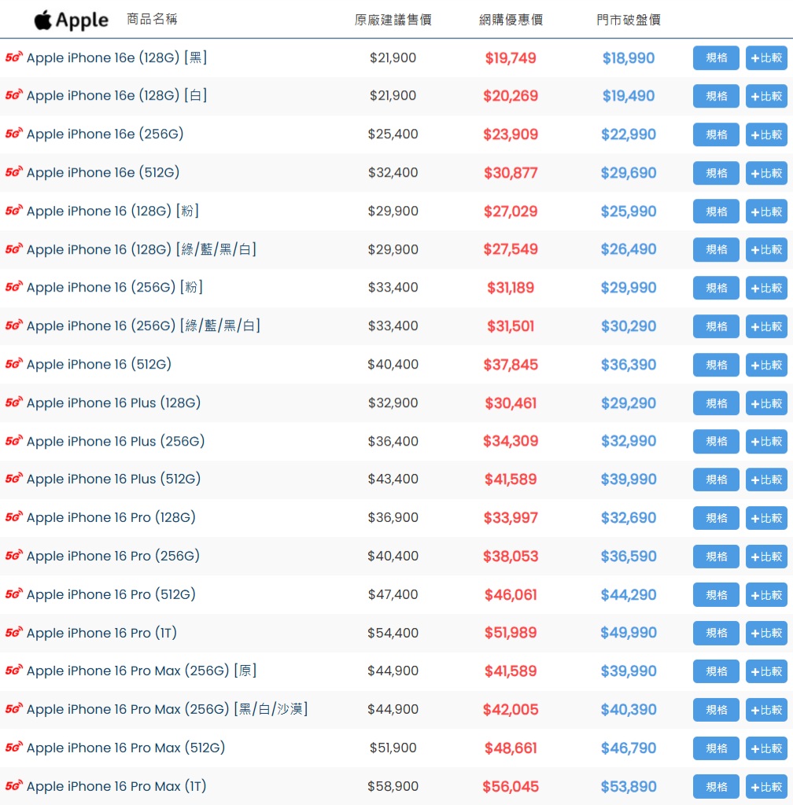Image resolution: width=793 pixels, height=805 pixels.
Task: Click the 5G icon beside iPhone 16 Plus (256G)
Action: pyautogui.click(x=14, y=441)
